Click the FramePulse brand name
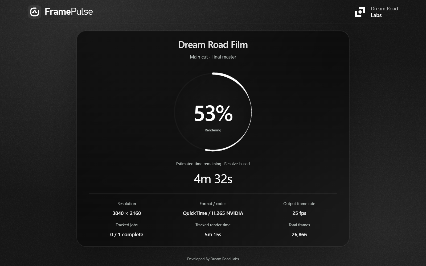This screenshot has width=426, height=266. click(x=69, y=11)
